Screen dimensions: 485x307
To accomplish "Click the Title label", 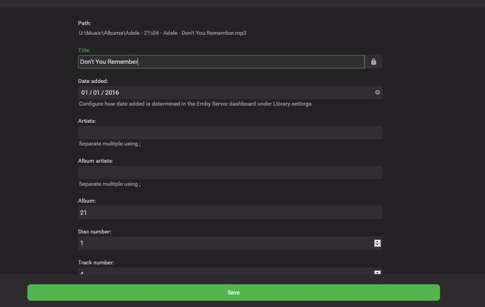I will 84,50.
